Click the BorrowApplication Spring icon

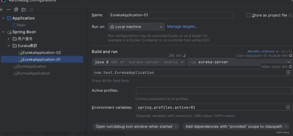click(15, 73)
